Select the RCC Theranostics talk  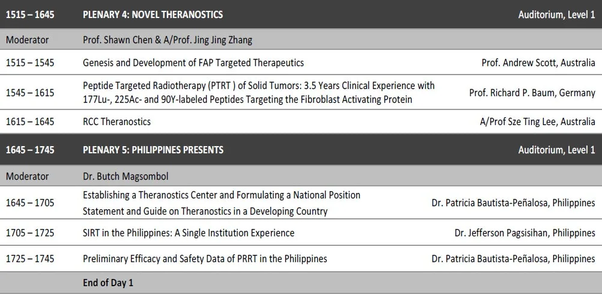pyautogui.click(x=117, y=122)
